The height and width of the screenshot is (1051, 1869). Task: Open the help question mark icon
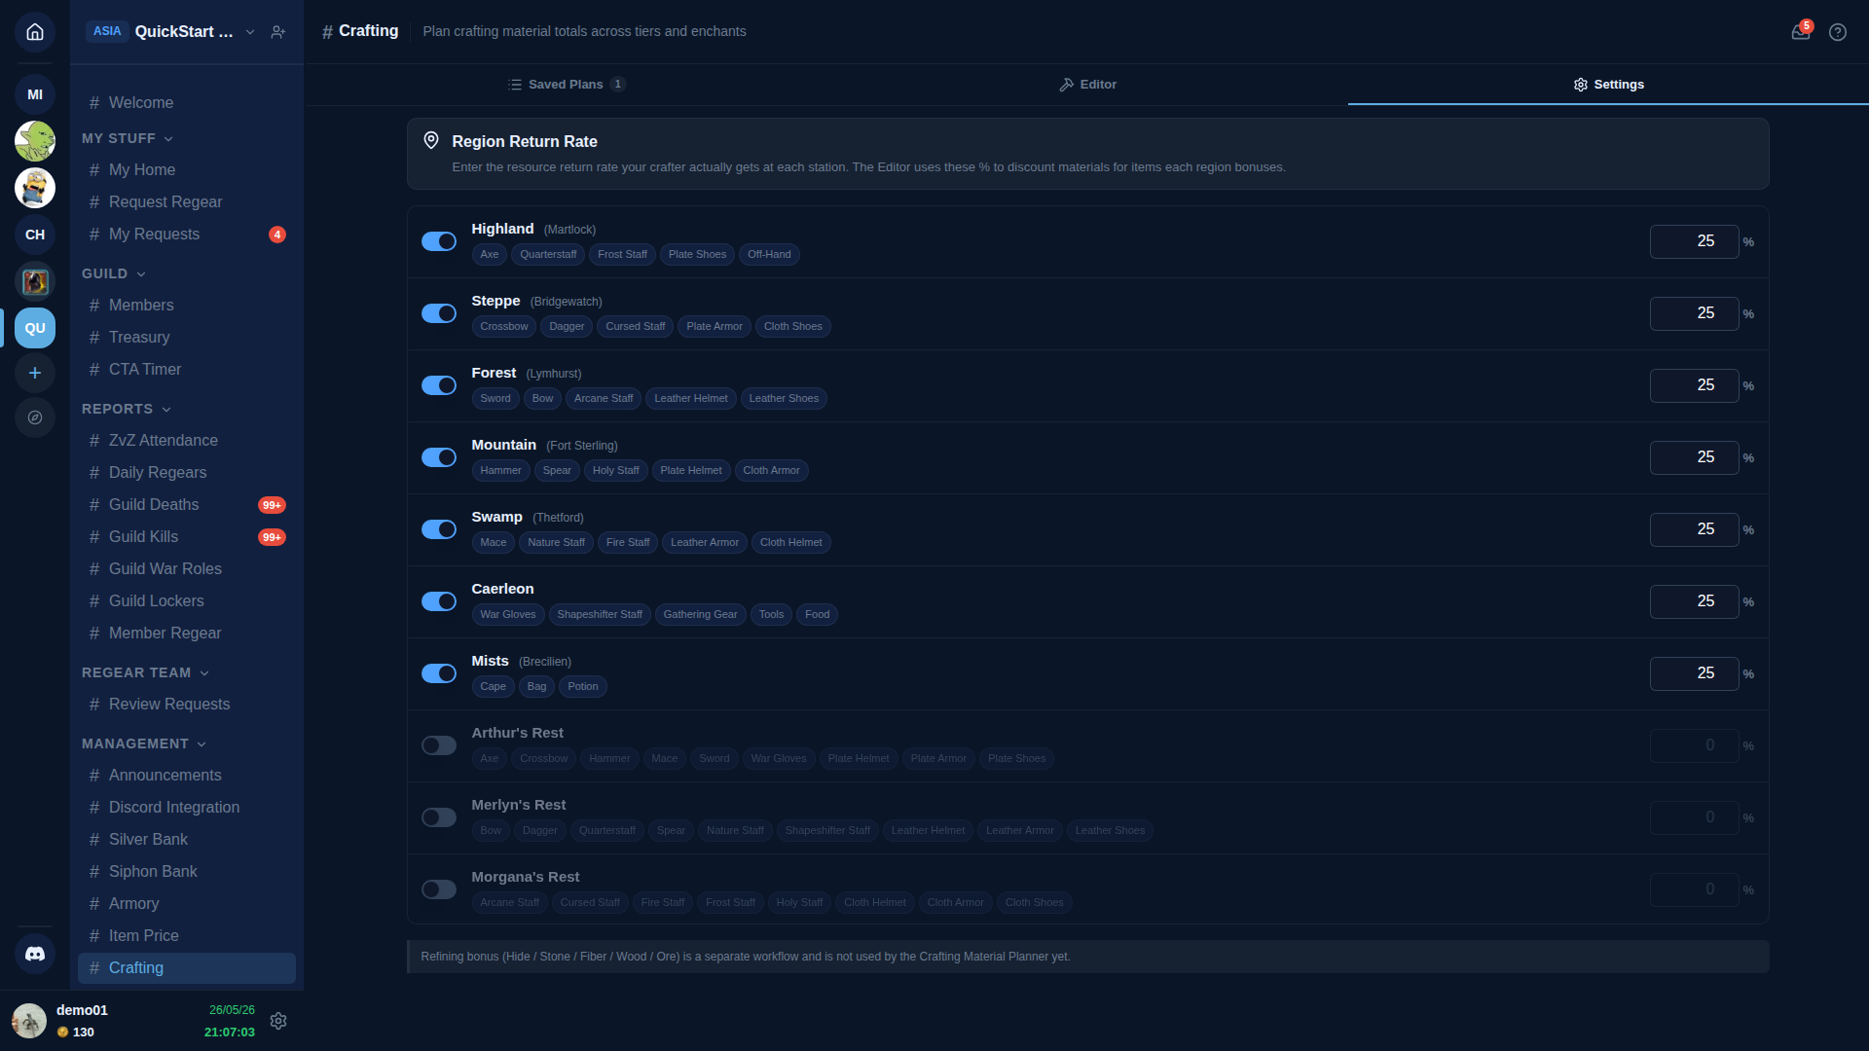tap(1838, 32)
